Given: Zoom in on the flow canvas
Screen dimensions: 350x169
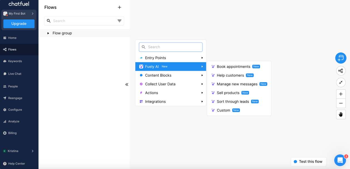Looking at the screenshot, I should click(x=341, y=94).
